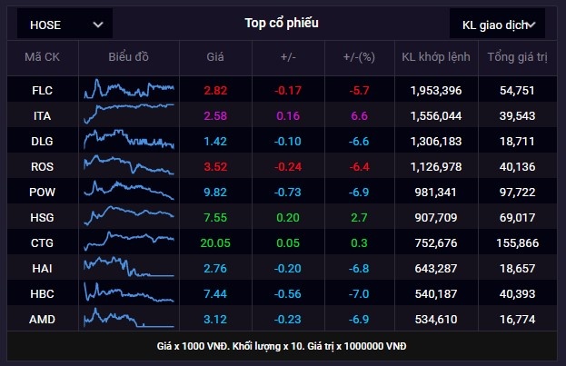Click the HBC mini chart
This screenshot has width=566, height=366.
click(128, 292)
